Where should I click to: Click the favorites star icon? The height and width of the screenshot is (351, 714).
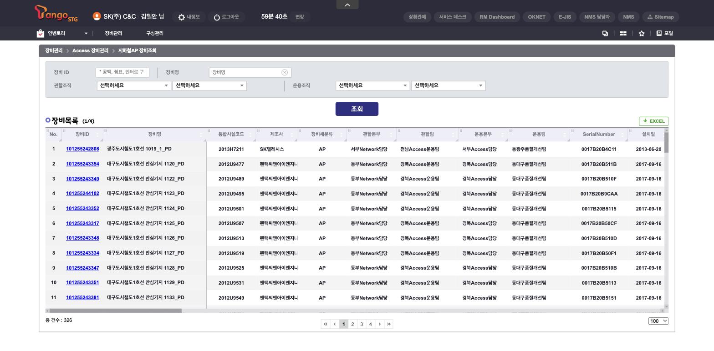point(642,33)
